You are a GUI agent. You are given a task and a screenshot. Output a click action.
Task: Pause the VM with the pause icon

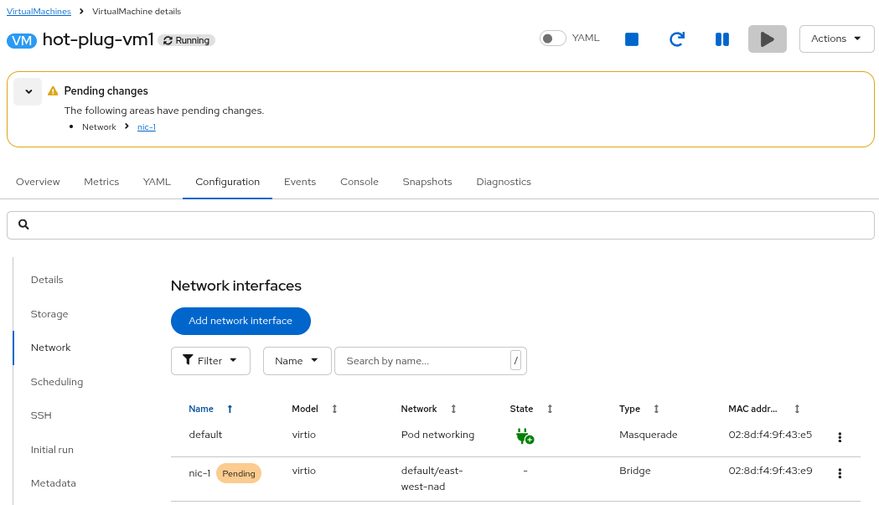(721, 39)
